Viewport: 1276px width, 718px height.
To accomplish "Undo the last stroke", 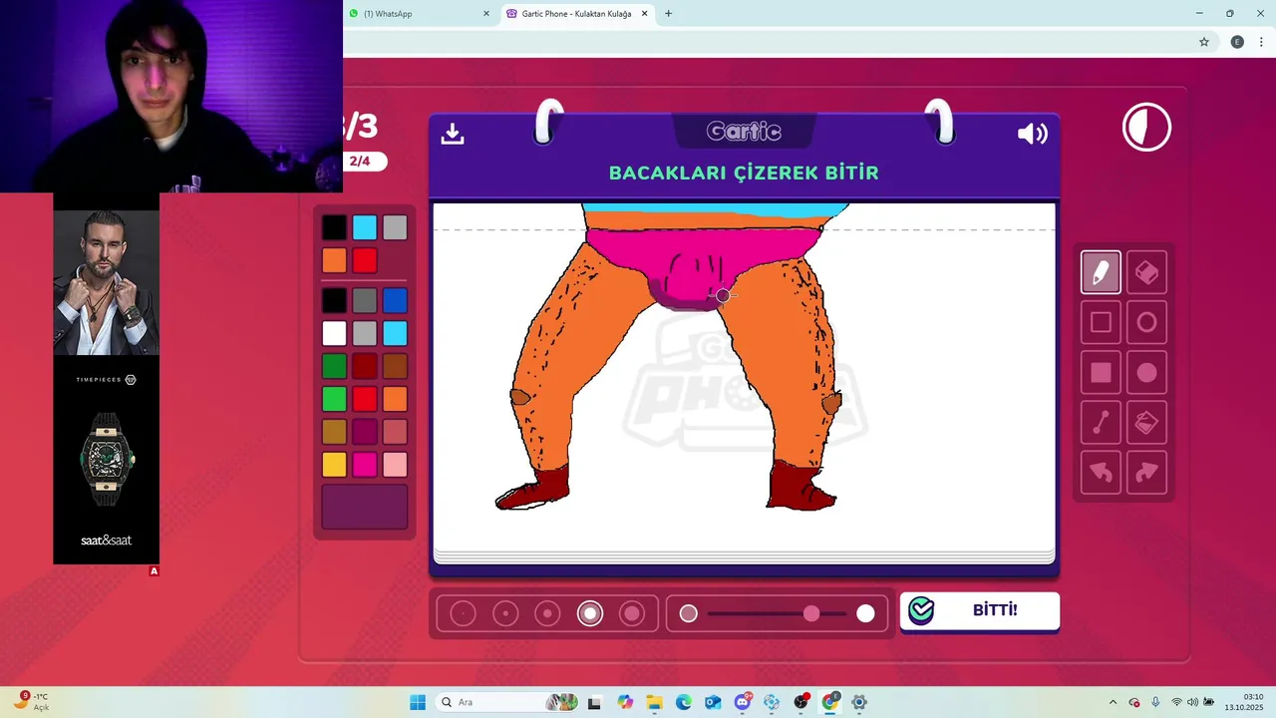I will click(1101, 473).
